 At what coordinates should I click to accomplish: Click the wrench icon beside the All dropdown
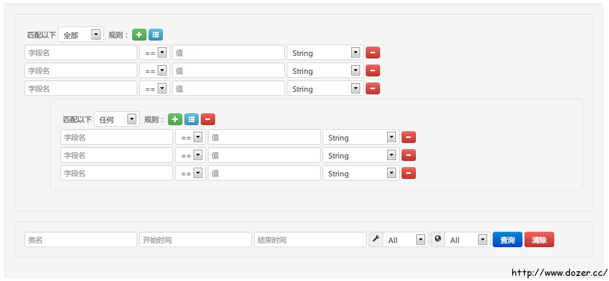[376, 239]
